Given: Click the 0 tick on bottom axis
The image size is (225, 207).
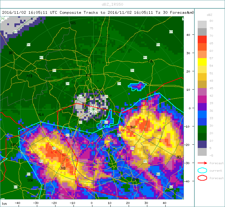Looking at the screenshot, I should point(91,203).
